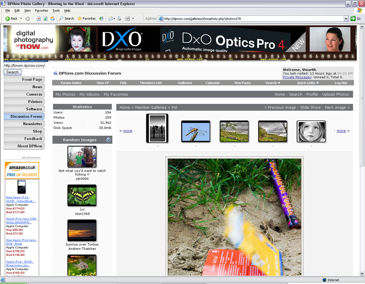Collapse the Random Images panel
This screenshot has height=284, width=365.
click(x=108, y=140)
